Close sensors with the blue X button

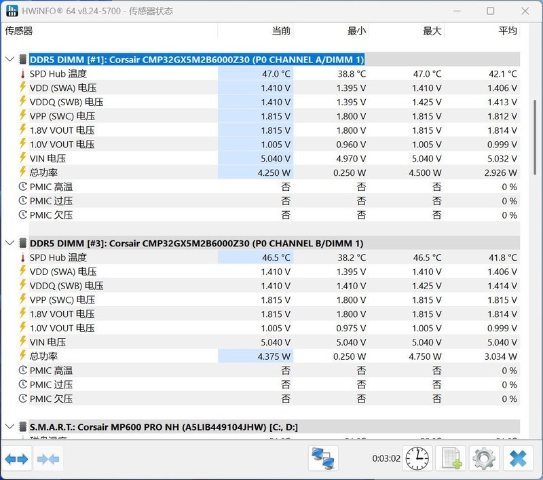coord(517,459)
